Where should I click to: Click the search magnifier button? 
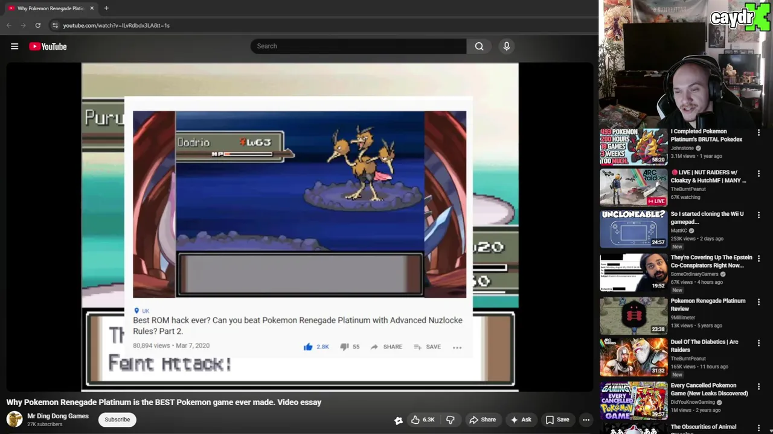point(479,46)
